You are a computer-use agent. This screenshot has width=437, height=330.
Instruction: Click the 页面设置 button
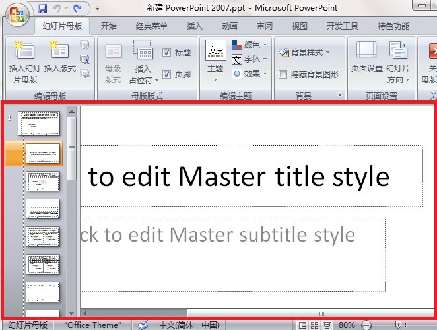pos(366,57)
